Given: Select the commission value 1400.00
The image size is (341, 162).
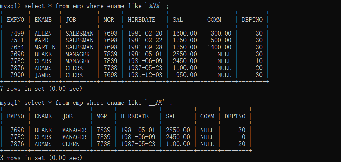Looking at the screenshot, I should tap(219, 47).
